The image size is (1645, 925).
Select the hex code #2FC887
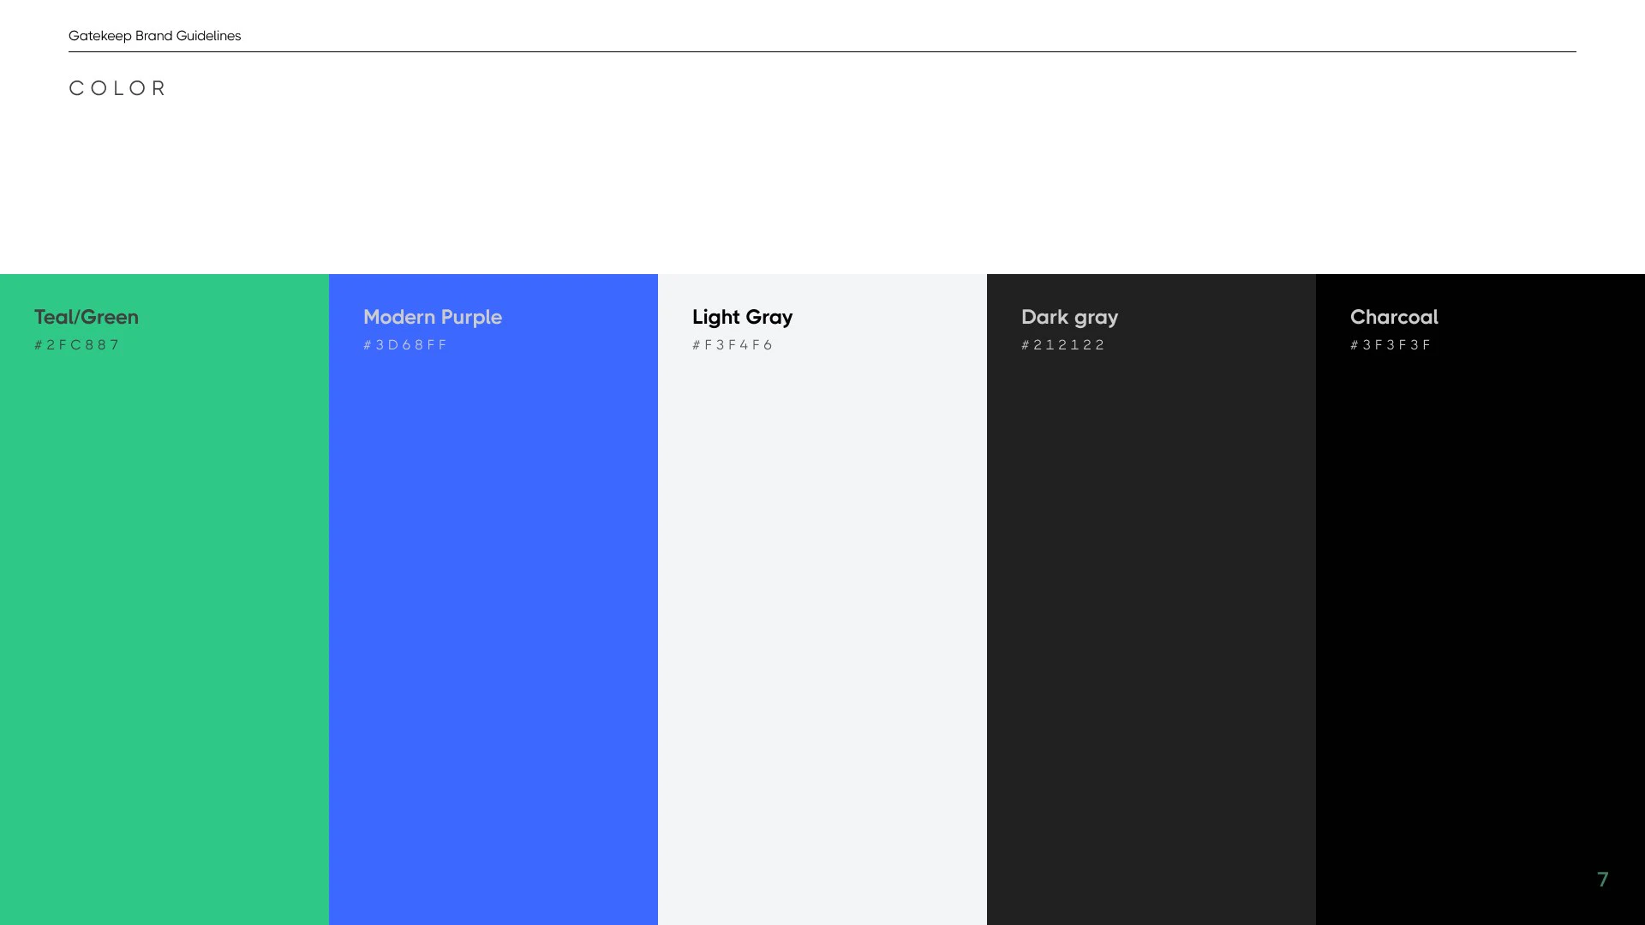(77, 344)
